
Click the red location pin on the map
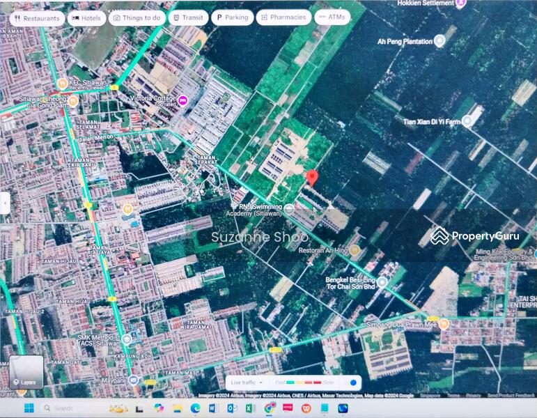click(x=312, y=177)
